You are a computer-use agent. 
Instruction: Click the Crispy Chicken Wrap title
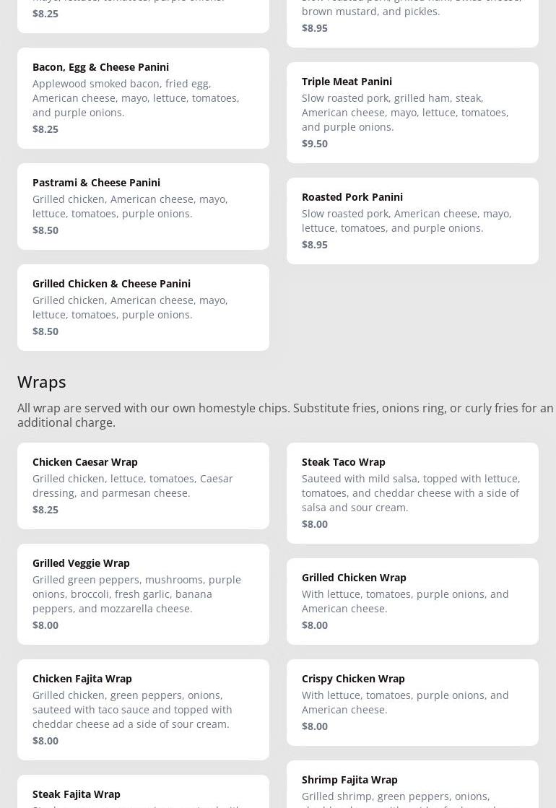pos(353,679)
